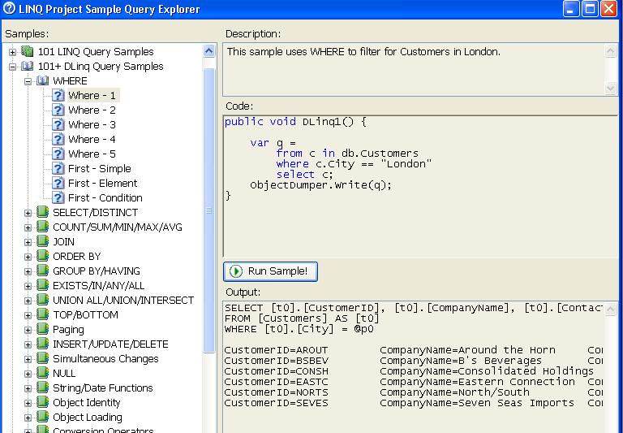Image resolution: width=623 pixels, height=433 pixels.
Task: Click the samples tree scroll up arrow
Action: coord(209,51)
